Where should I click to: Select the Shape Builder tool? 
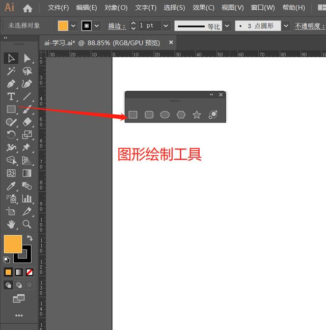click(11, 160)
